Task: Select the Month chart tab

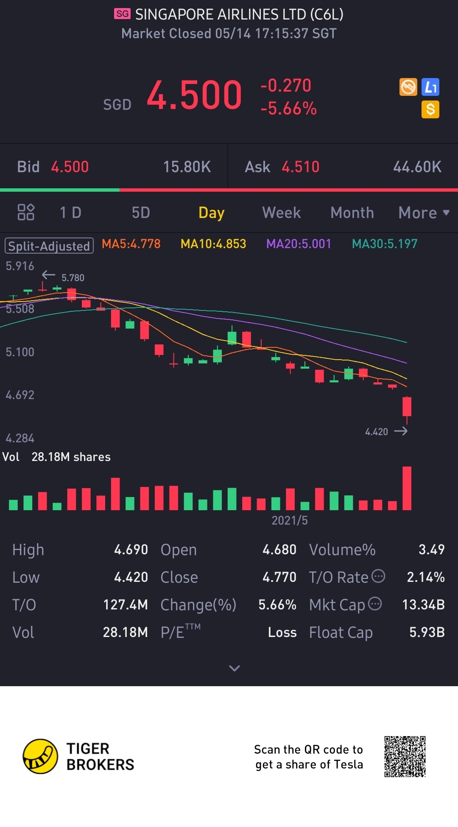Action: pos(352,212)
